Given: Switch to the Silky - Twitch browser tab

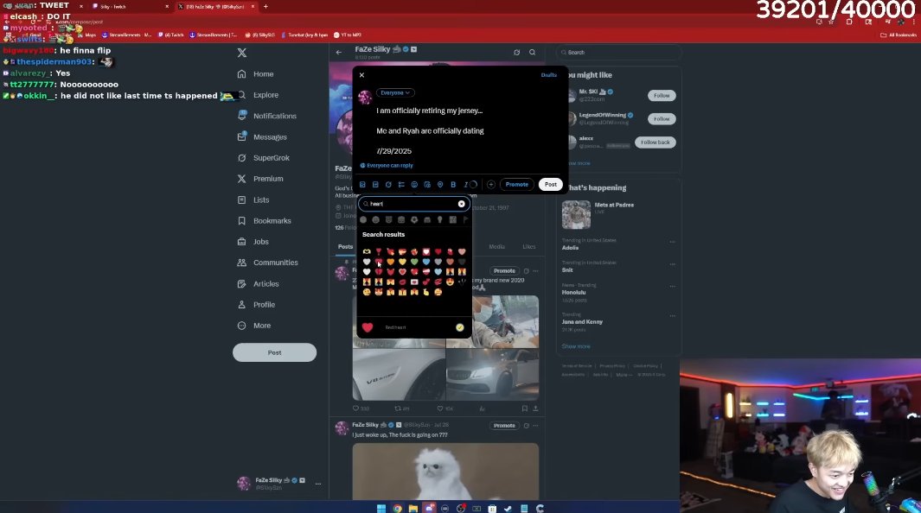Looking at the screenshot, I should (x=131, y=6).
